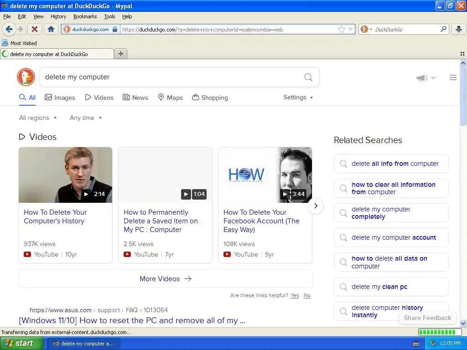Image resolution: width=467 pixels, height=350 pixels.
Task: Click the padlock site identity icon
Action: point(115,29)
